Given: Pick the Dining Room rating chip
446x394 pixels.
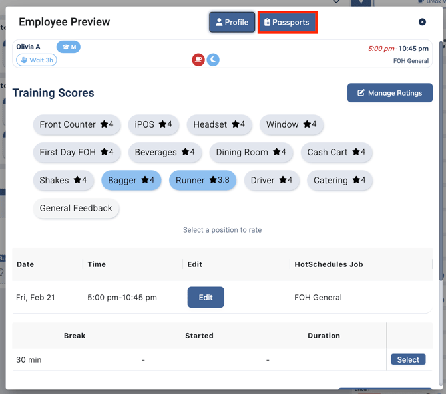Looking at the screenshot, I should click(251, 152).
